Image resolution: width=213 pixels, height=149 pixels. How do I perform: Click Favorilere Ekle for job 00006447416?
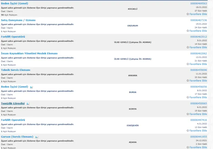pos(198,131)
